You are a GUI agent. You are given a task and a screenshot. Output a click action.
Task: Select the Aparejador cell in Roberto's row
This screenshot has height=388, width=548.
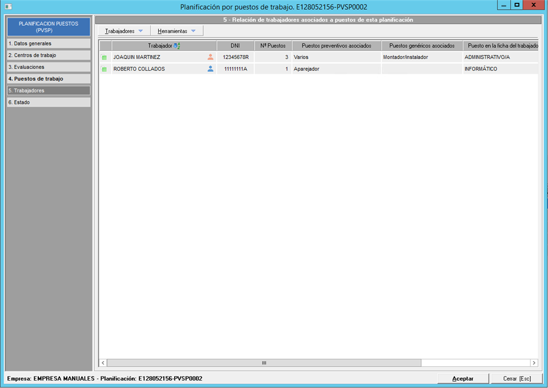[336, 69]
